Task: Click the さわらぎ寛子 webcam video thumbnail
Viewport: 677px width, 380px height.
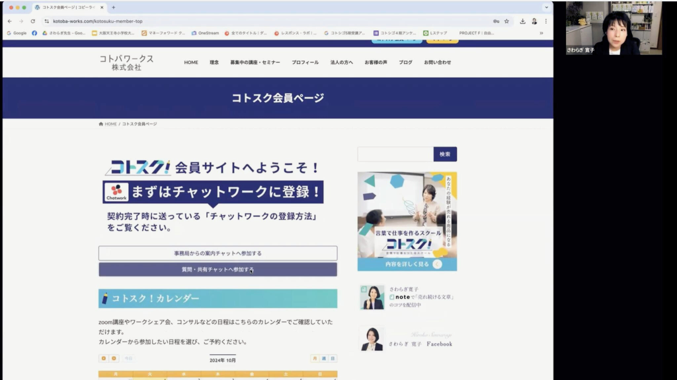Action: [x=614, y=28]
